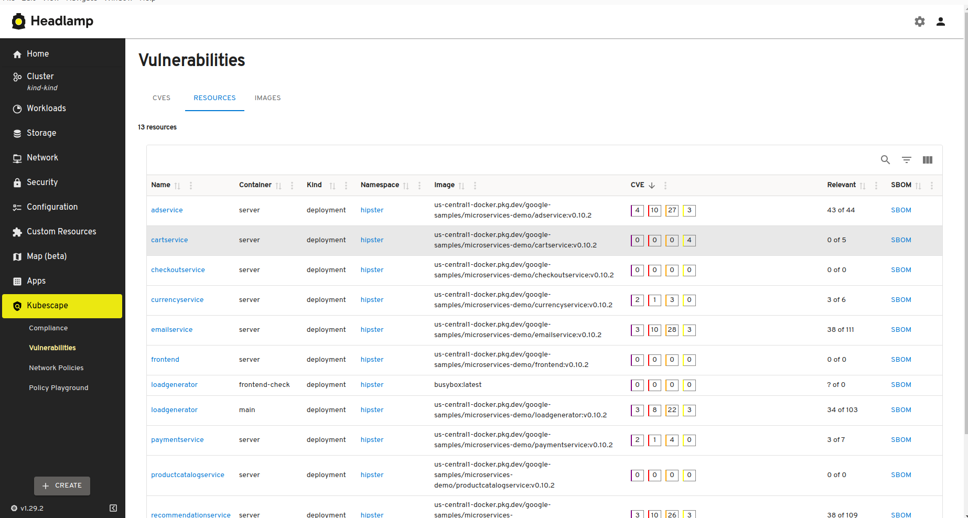
Task: Open the Kubescape sidebar section
Action: [62, 306]
